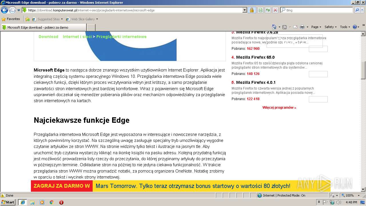
Task: Go back with the Back arrow button
Action: (4, 10)
